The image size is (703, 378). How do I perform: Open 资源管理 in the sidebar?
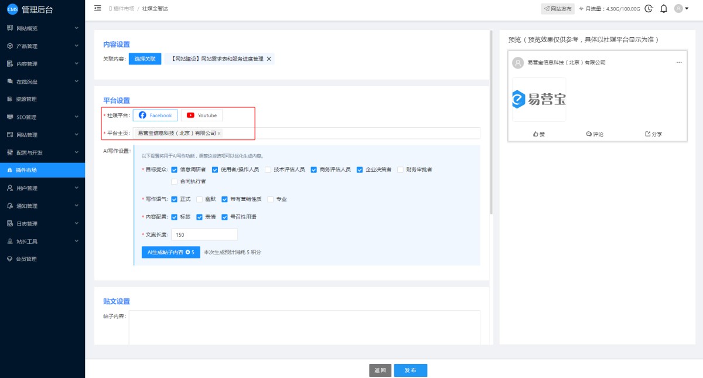tap(26, 99)
